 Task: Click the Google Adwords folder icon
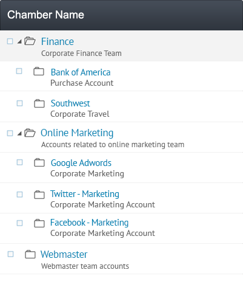tap(39, 162)
